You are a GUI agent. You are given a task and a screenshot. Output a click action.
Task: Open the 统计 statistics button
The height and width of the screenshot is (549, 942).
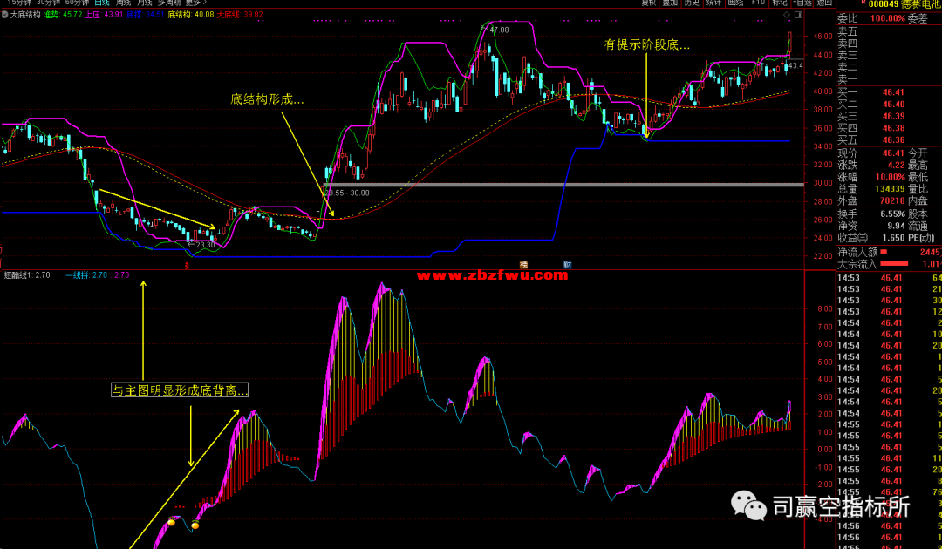click(x=713, y=3)
